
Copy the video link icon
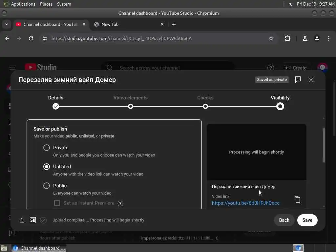297,199
